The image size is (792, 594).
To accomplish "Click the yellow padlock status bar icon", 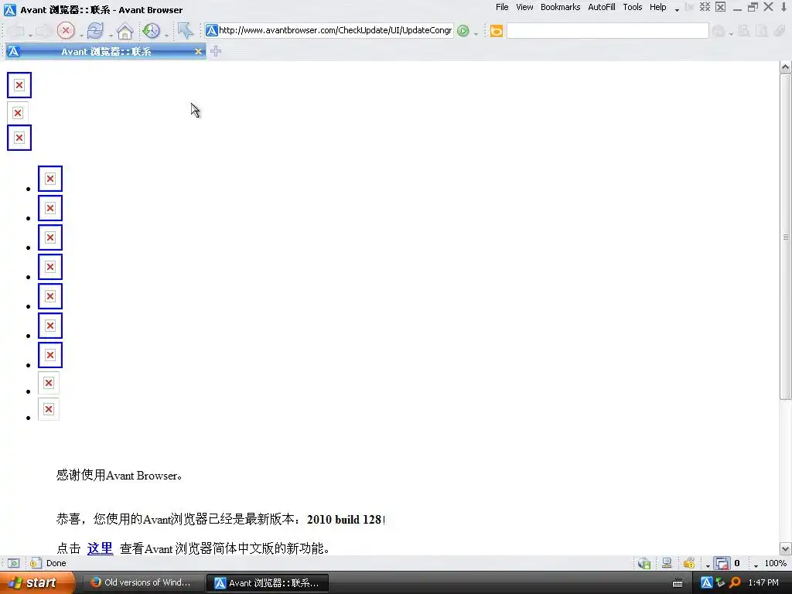I will pyautogui.click(x=689, y=563).
